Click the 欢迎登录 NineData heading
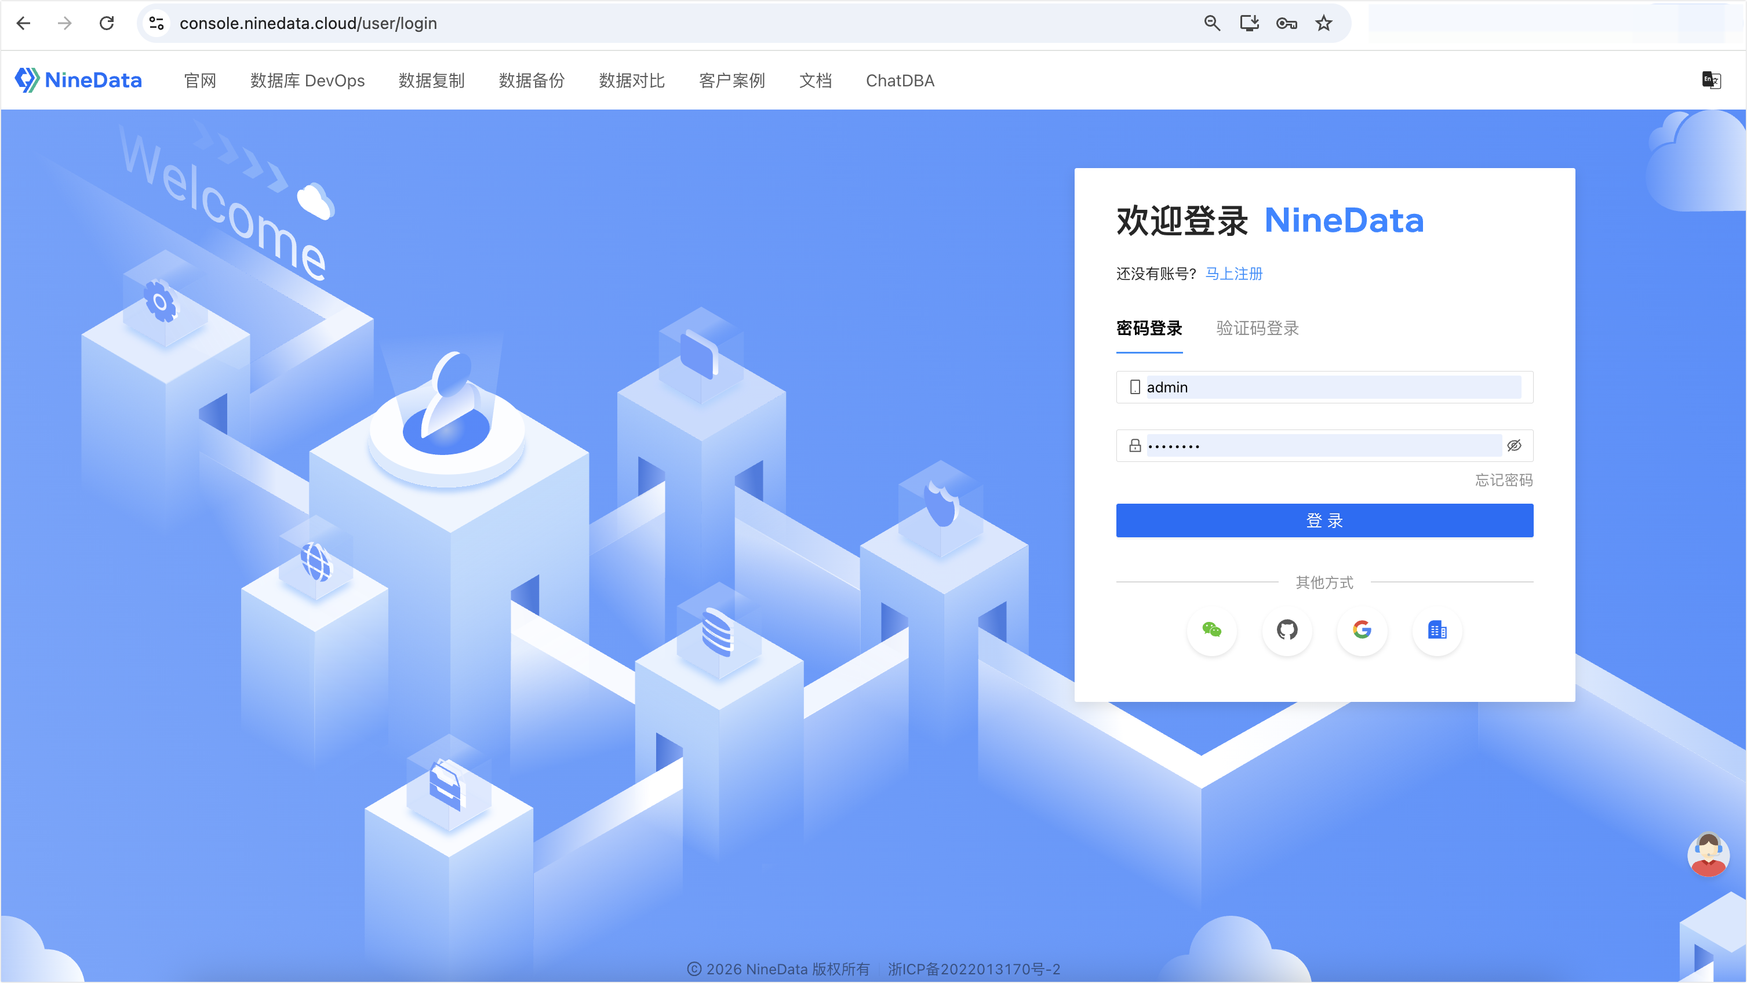Viewport: 1747px width, 983px height. pyautogui.click(x=1269, y=220)
